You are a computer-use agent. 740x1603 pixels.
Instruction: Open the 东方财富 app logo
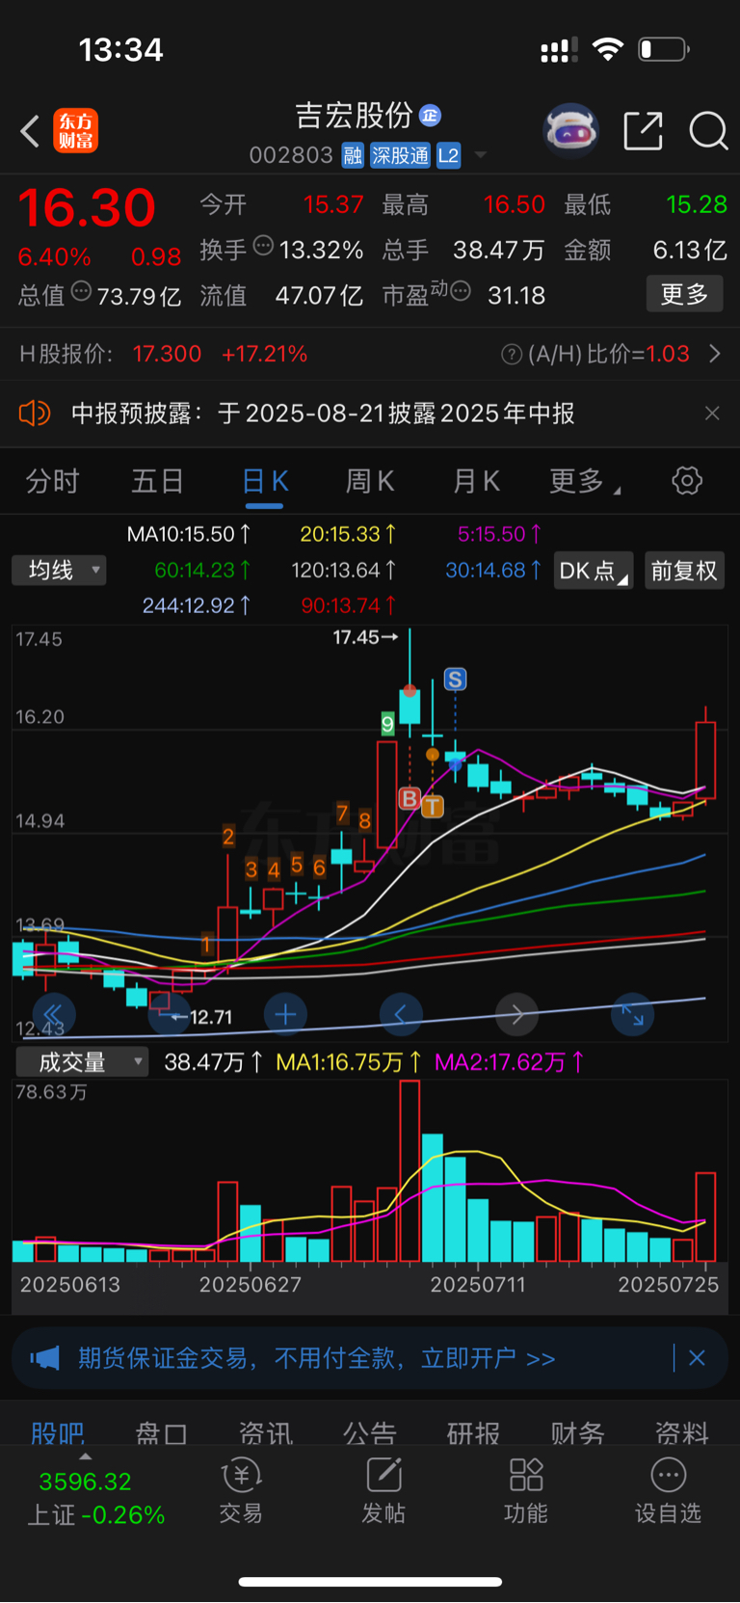point(75,131)
